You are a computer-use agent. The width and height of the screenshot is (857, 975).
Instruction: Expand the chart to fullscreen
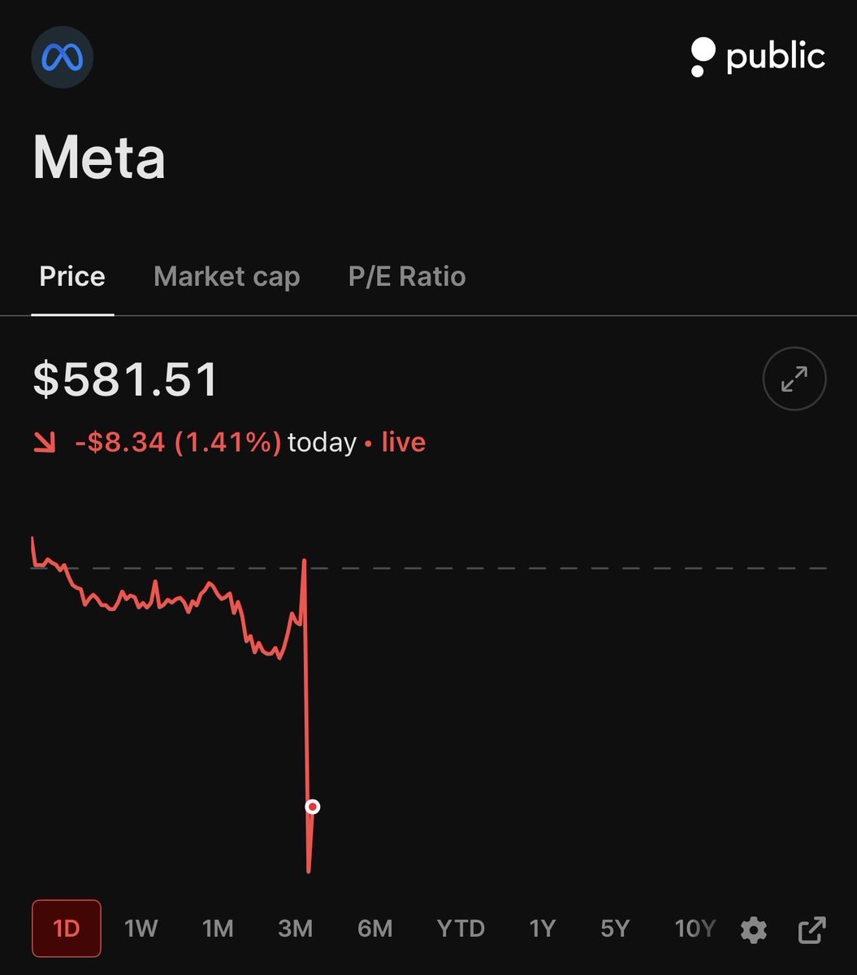click(794, 379)
